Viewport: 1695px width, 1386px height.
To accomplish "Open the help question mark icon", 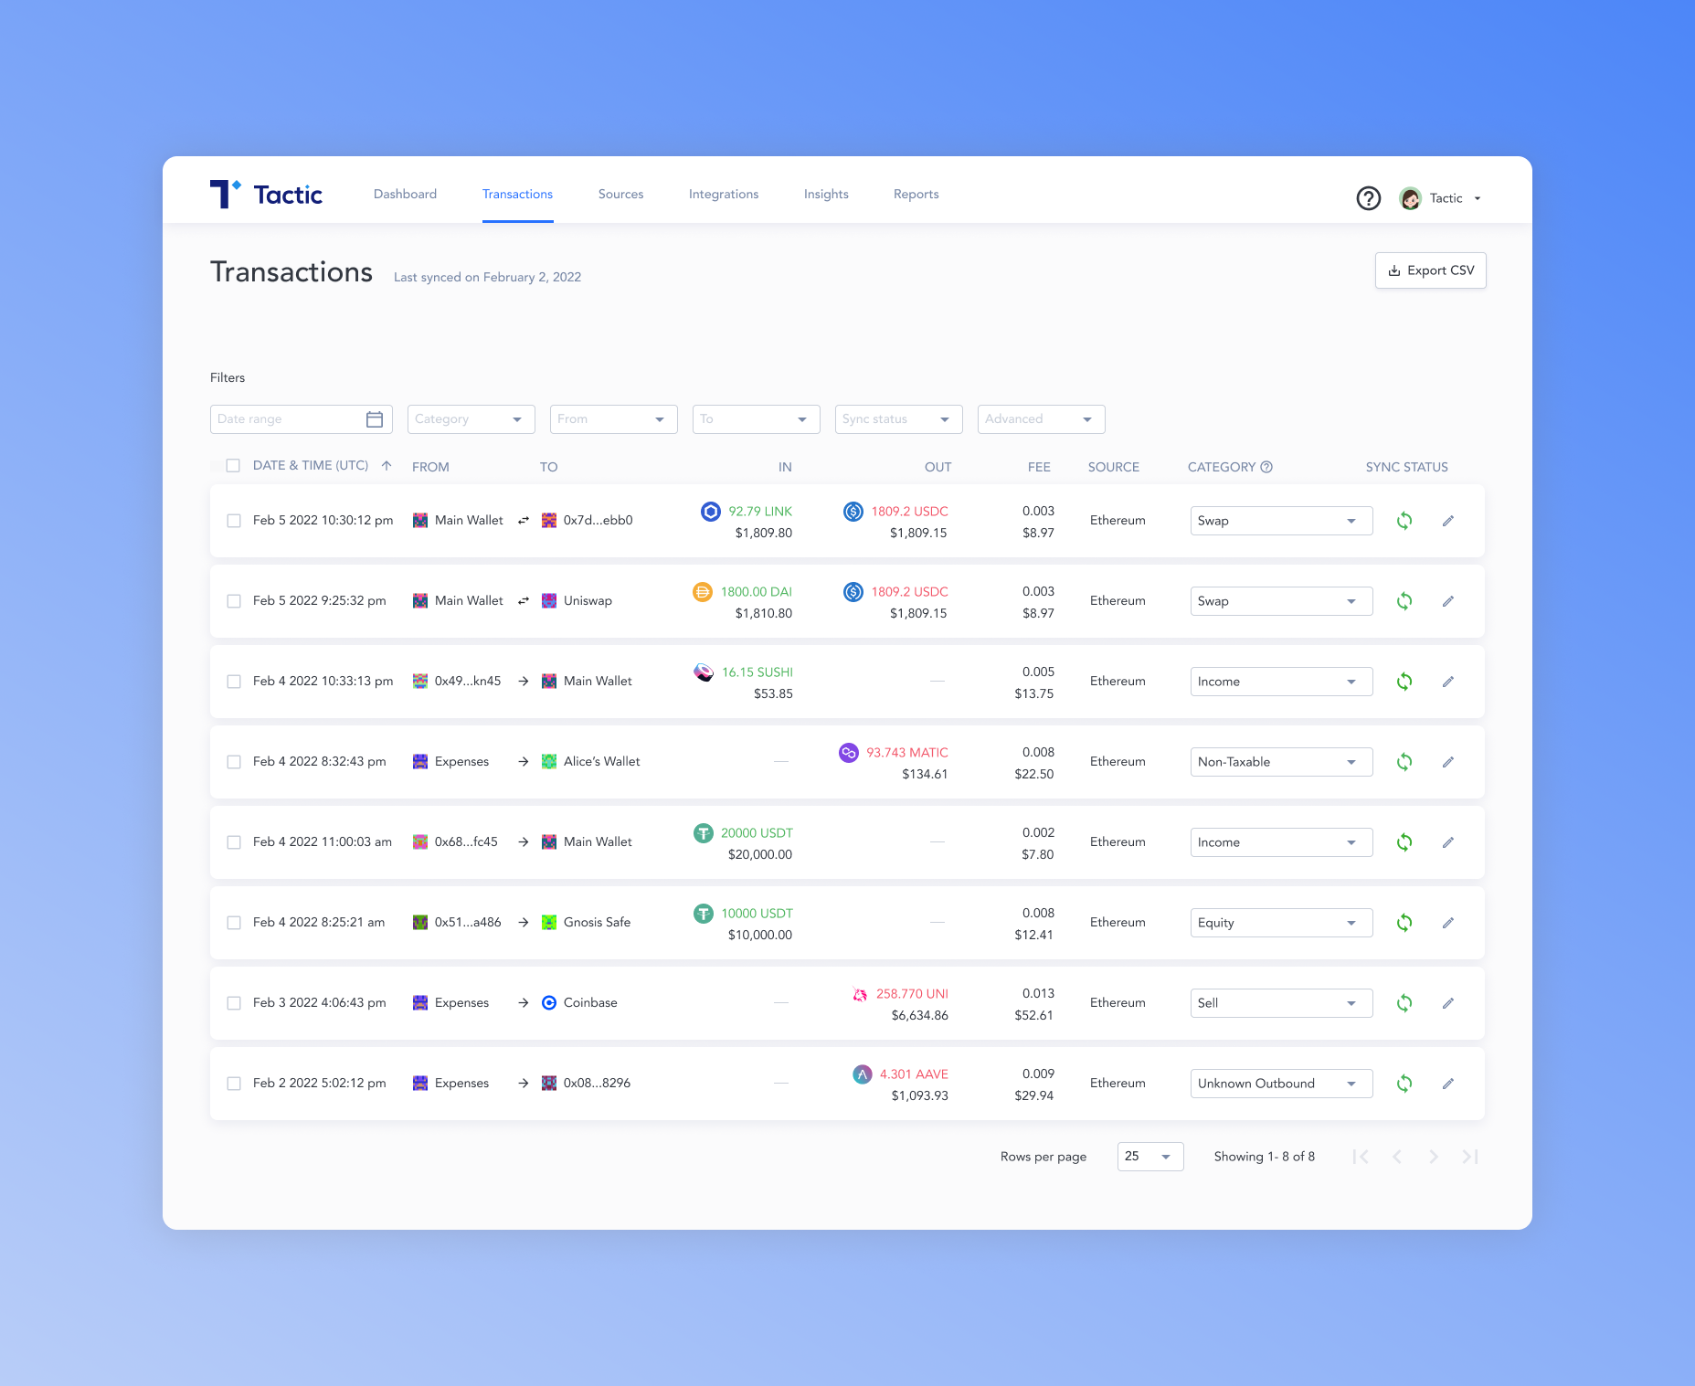I will click(1368, 198).
